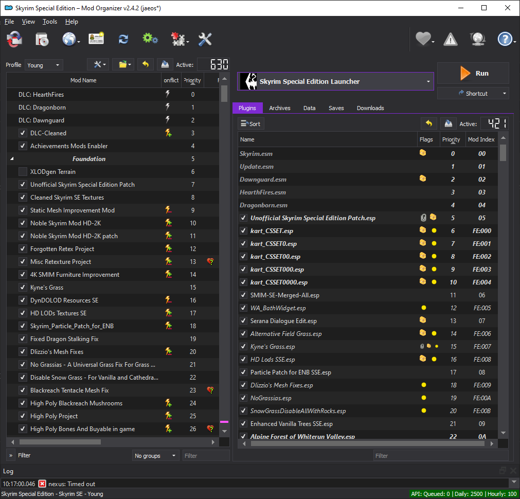520x499 pixels.
Task: Click the mod list restore backup arrow
Action: pyautogui.click(x=145, y=64)
